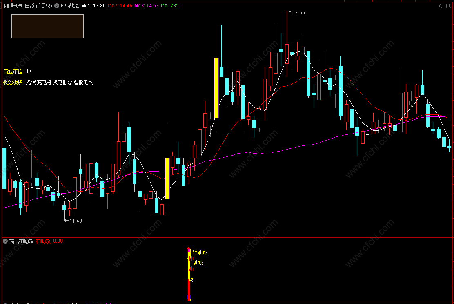
Task: Click the tall yellow limit-up candlestick body
Action: (x=216, y=88)
